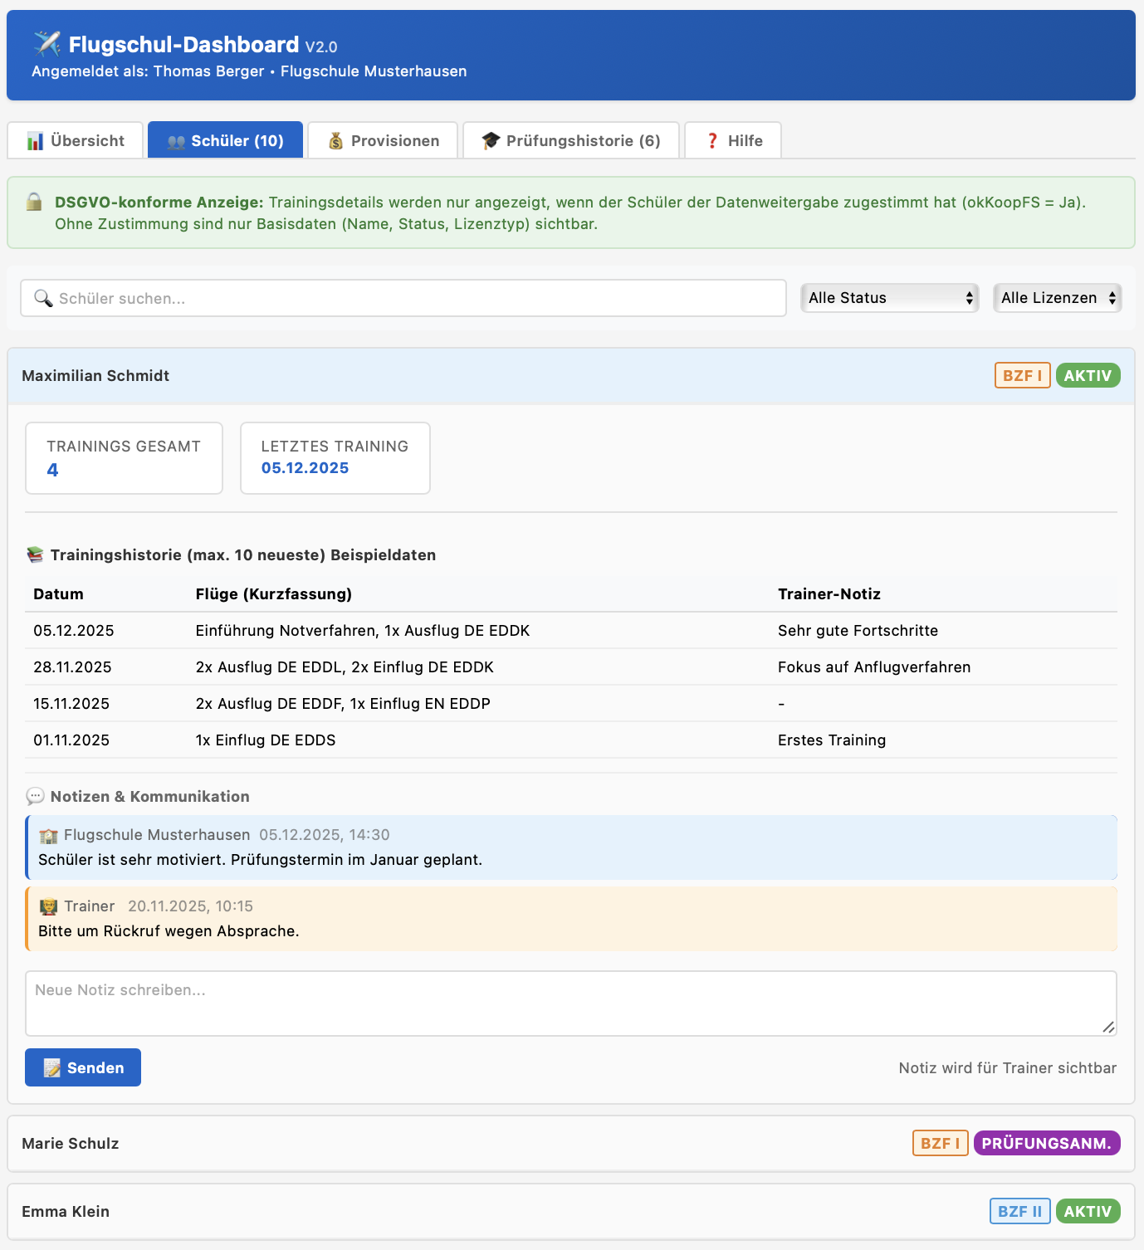Click the magnifier icon in search field
Image resolution: width=1144 pixels, height=1250 pixels.
(43, 298)
